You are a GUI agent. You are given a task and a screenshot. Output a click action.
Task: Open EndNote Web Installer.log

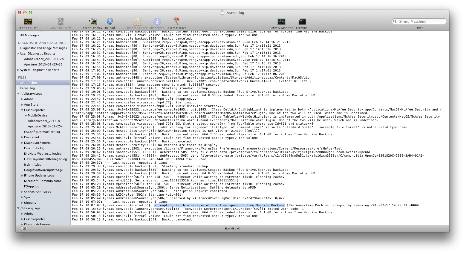point(43,154)
